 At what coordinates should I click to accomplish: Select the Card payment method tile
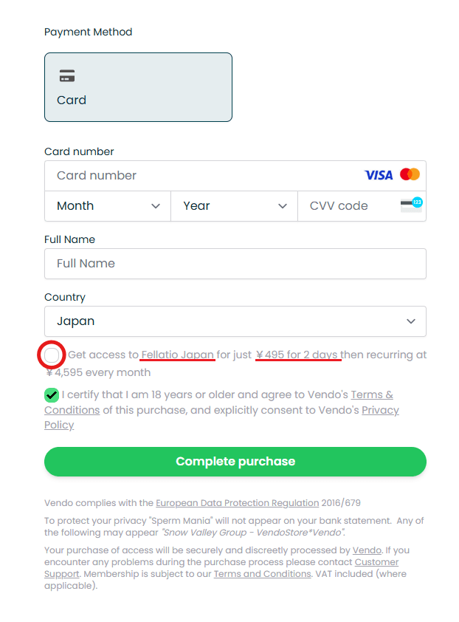point(138,87)
